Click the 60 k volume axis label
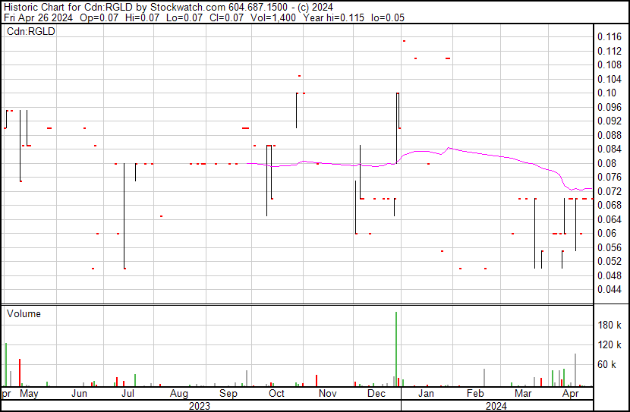630x412 pixels. coord(606,364)
